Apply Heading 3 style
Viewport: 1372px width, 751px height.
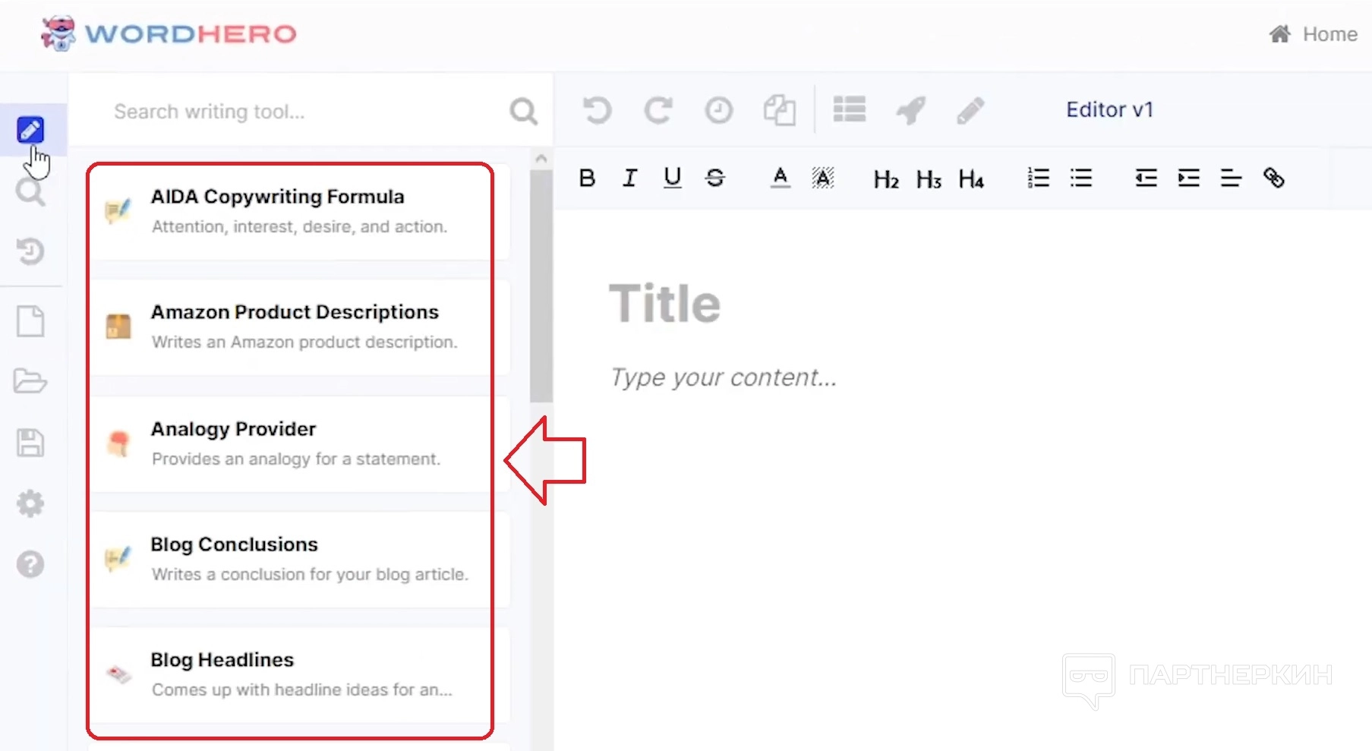click(x=929, y=179)
